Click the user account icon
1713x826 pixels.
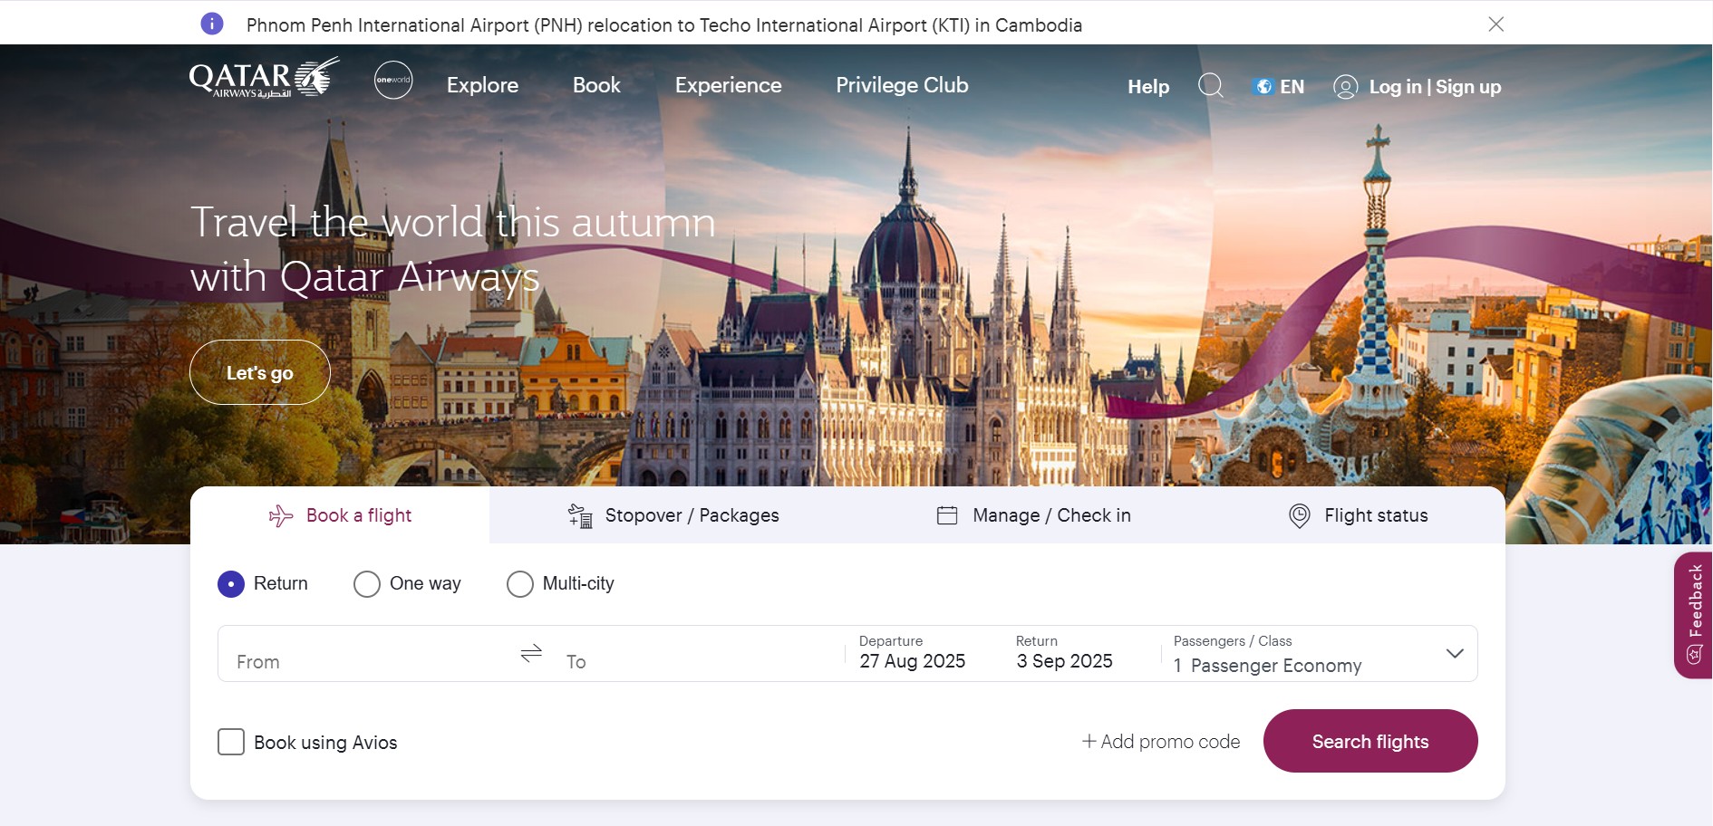tap(1345, 86)
